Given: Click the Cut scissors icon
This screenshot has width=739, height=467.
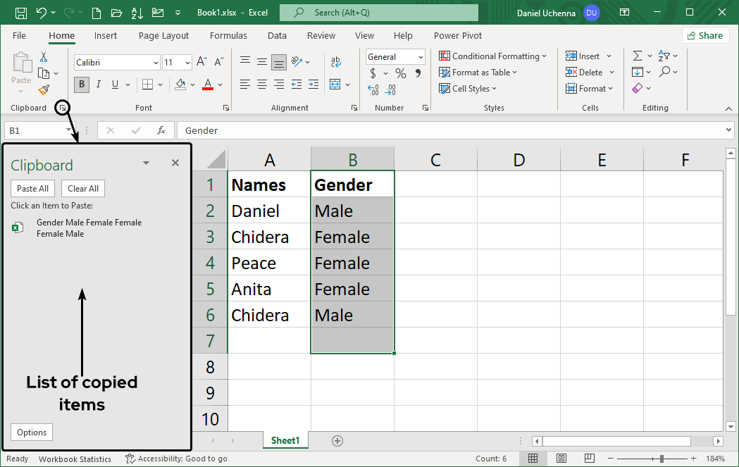Looking at the screenshot, I should (x=44, y=57).
